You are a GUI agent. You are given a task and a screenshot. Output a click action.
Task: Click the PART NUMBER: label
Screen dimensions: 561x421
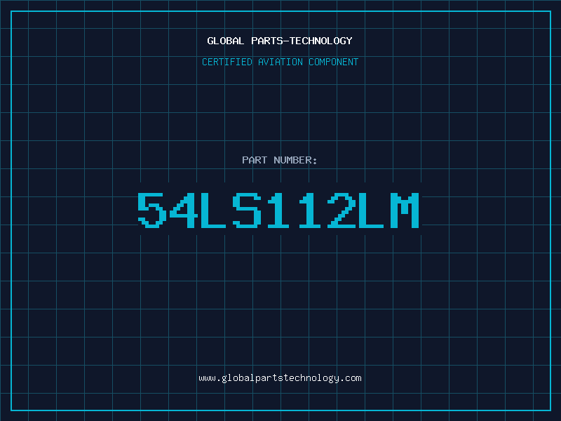(x=280, y=160)
